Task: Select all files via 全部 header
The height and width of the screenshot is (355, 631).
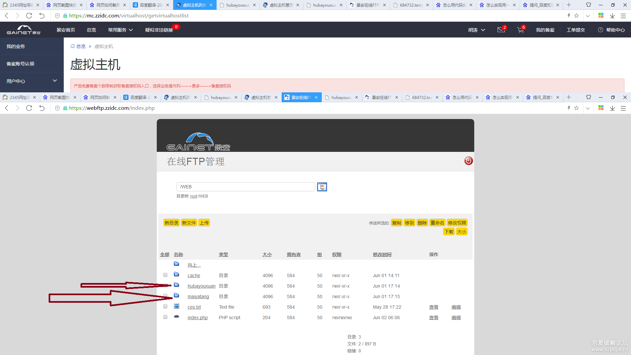Action: click(x=165, y=254)
